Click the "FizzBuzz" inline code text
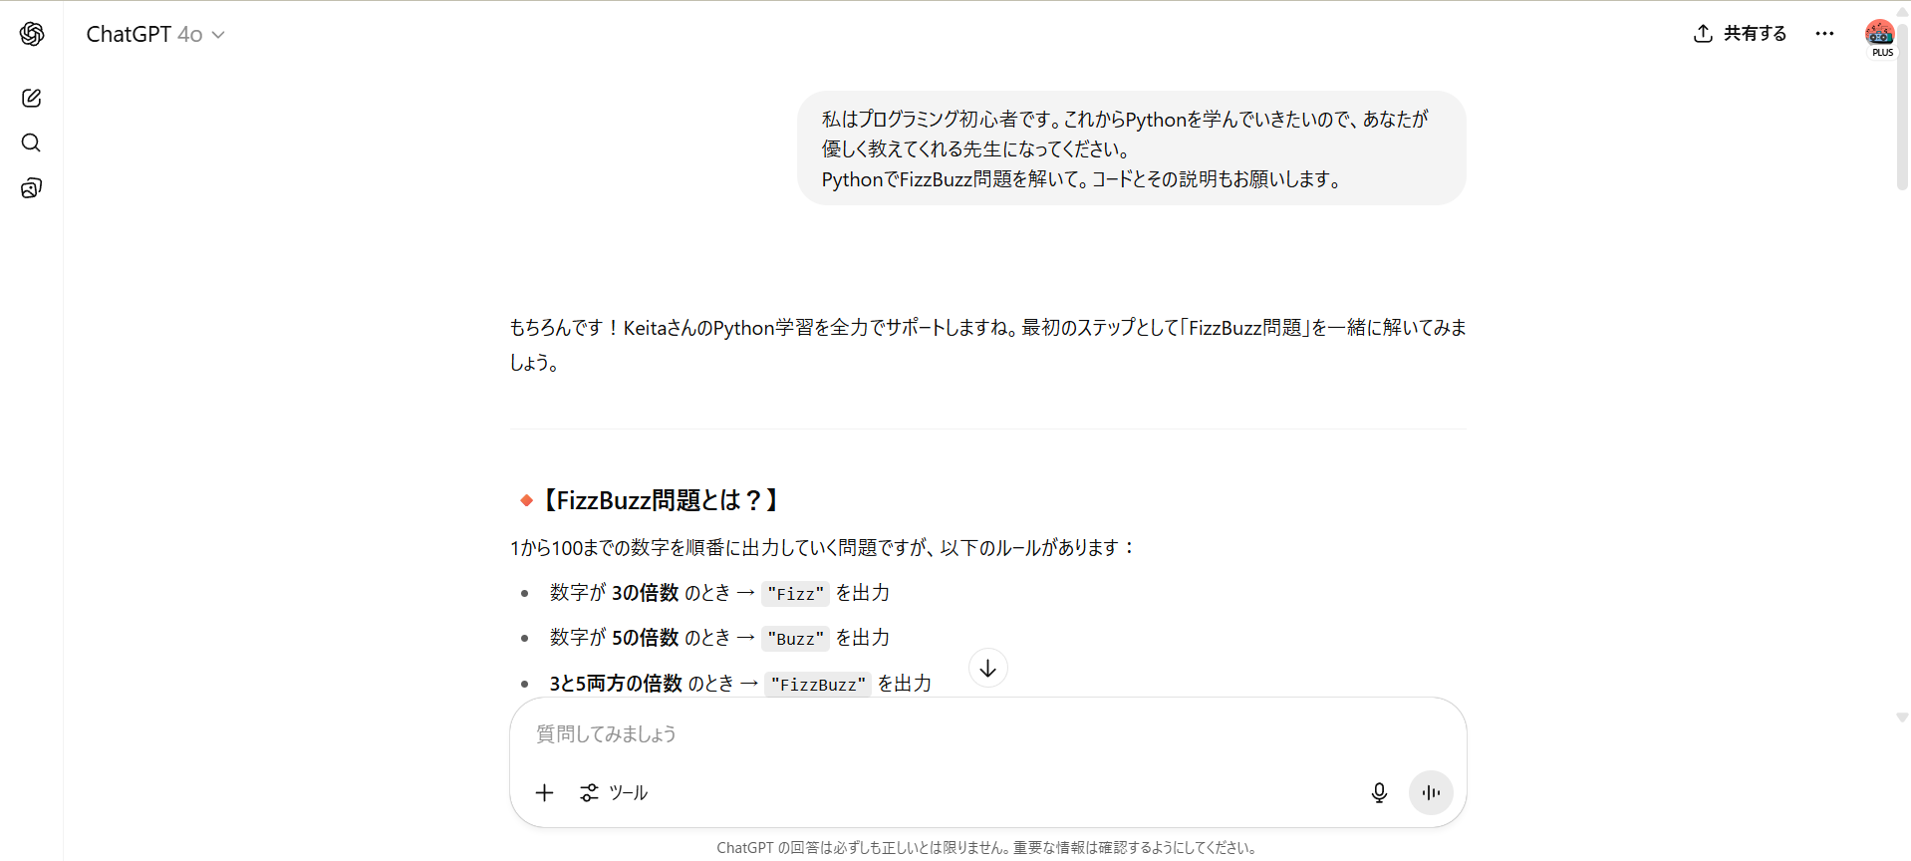The image size is (1911, 861). (x=818, y=684)
